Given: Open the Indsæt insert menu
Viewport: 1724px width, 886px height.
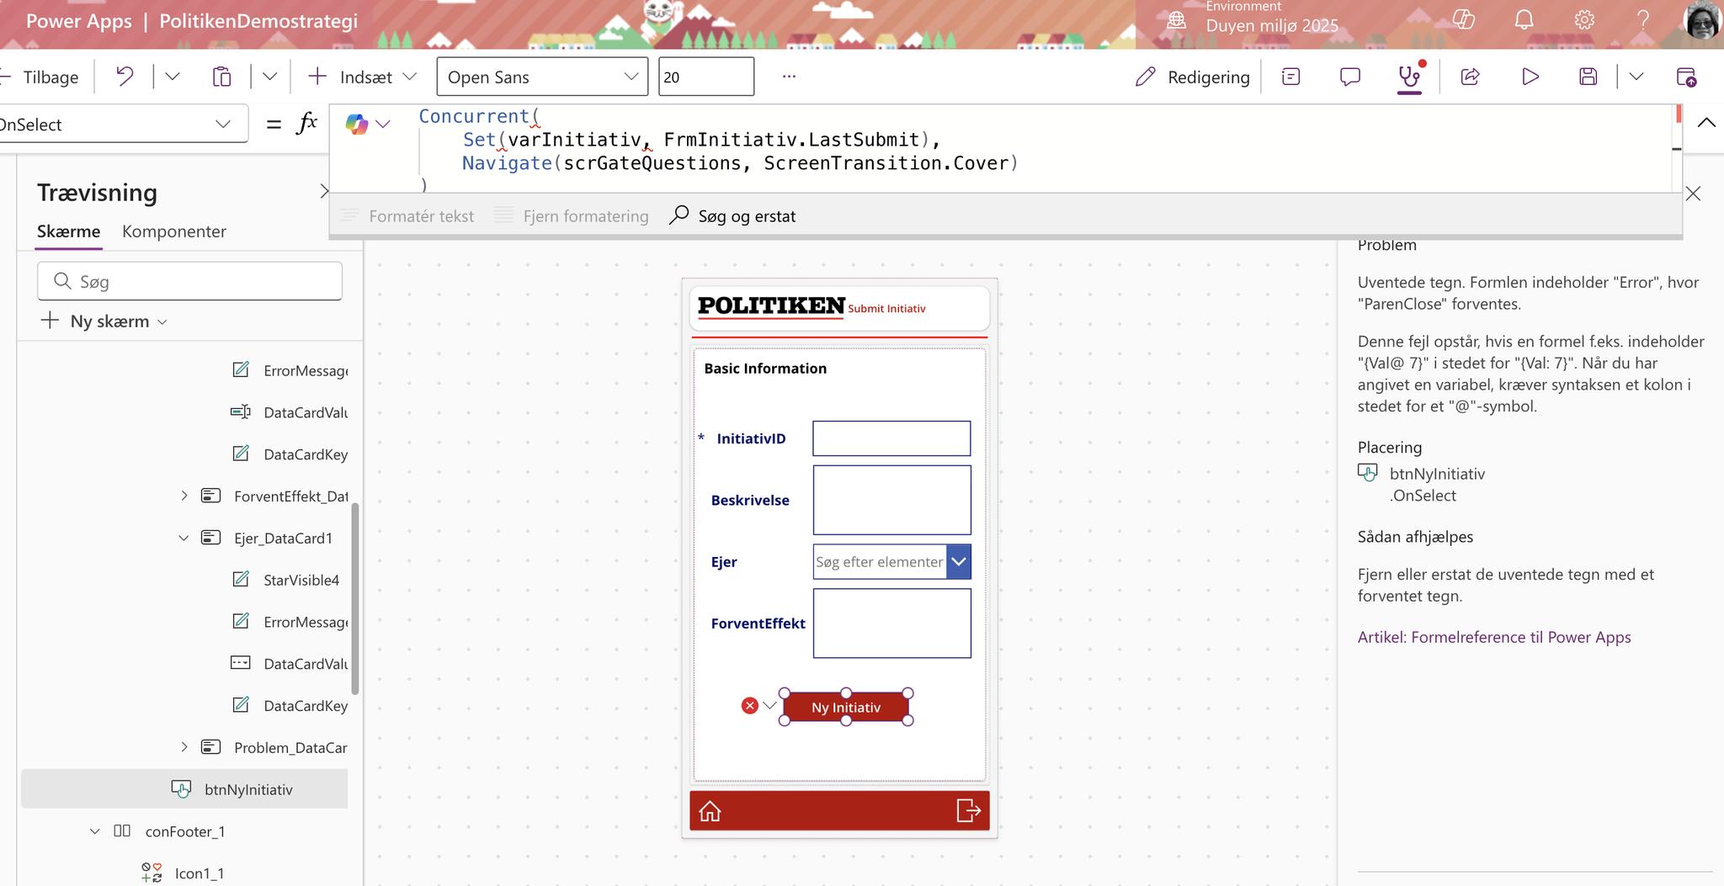Looking at the screenshot, I should point(362,77).
